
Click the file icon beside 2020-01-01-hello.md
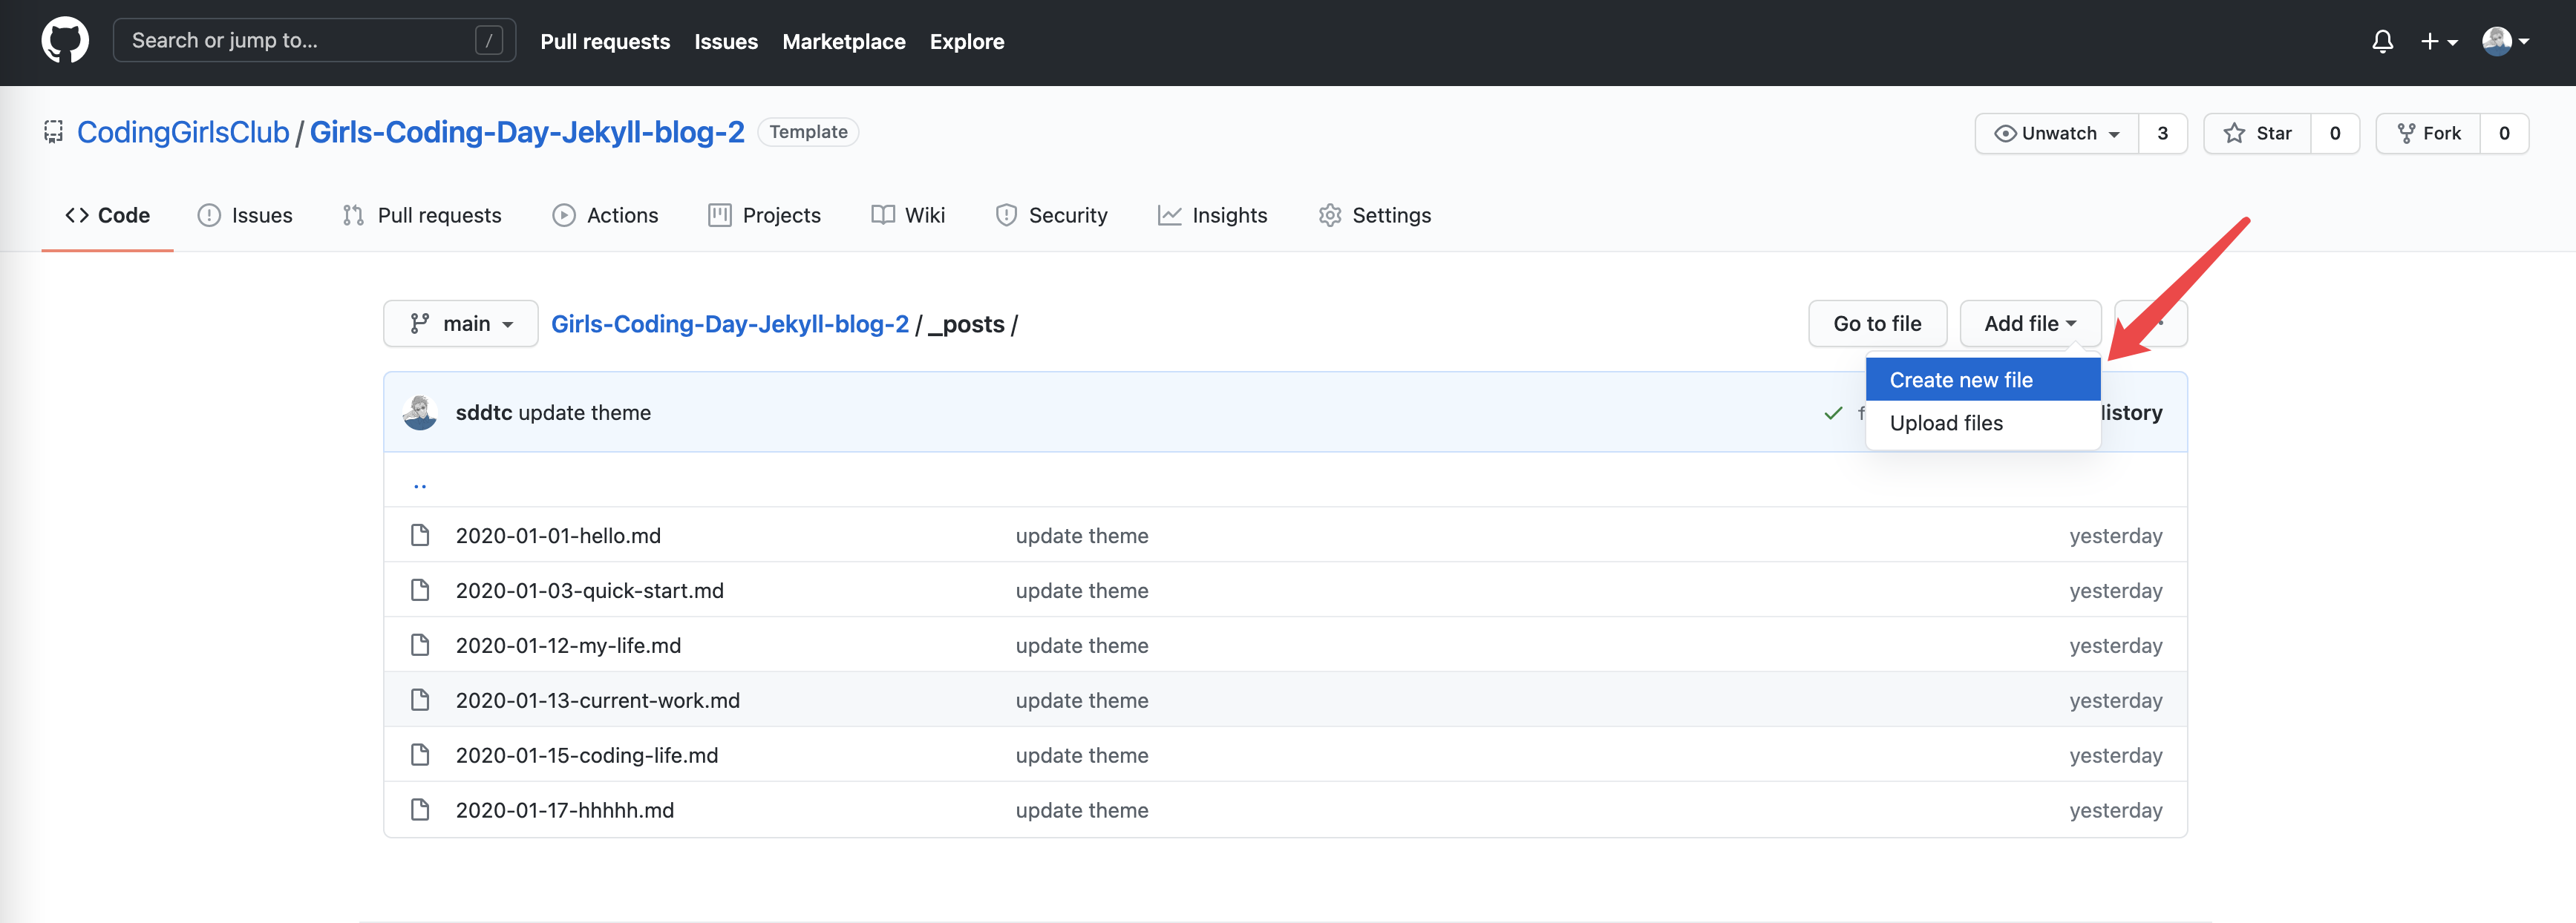coord(420,536)
